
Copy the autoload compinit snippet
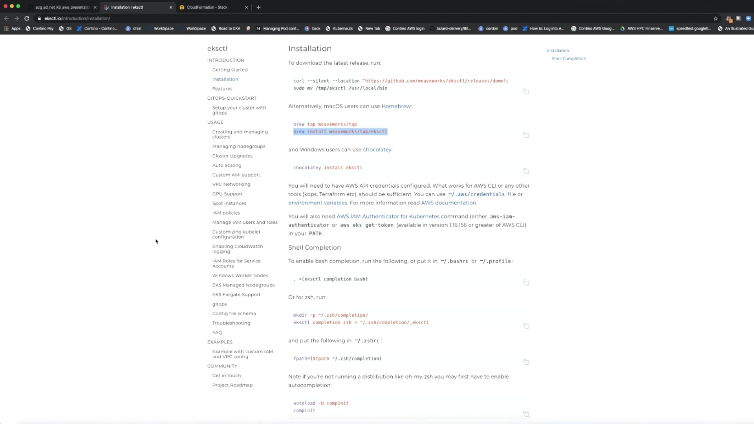point(526,414)
